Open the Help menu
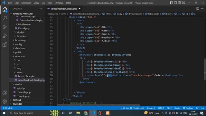This screenshot has width=206, height=116. [x=69, y=3]
